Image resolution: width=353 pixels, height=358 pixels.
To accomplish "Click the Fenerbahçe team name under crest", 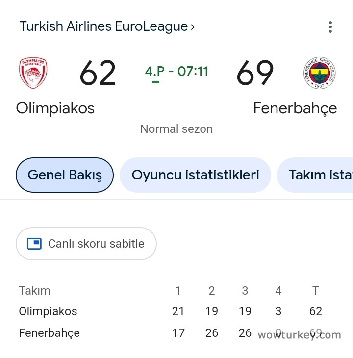I will click(295, 108).
